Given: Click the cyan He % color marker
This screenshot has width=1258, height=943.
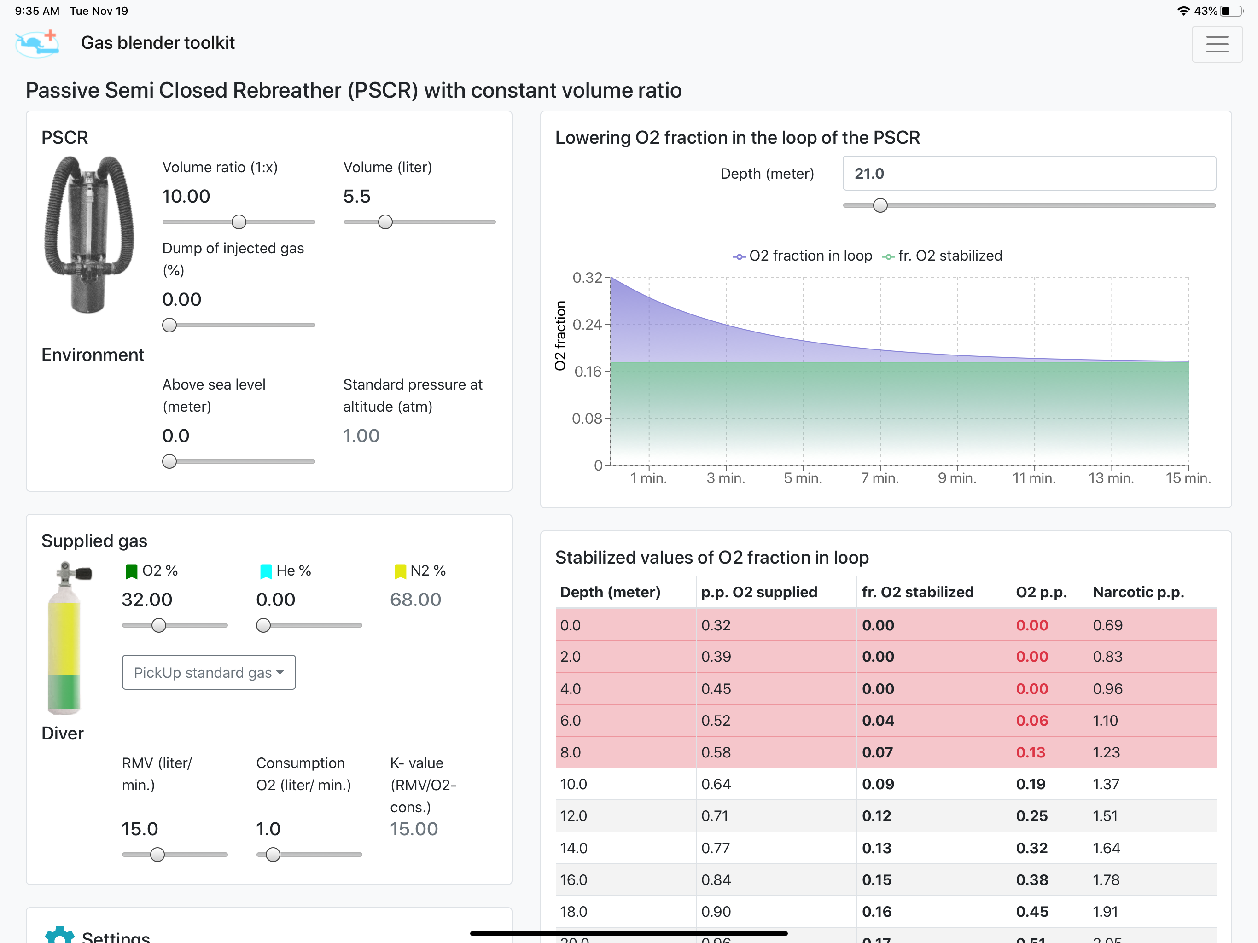Looking at the screenshot, I should 266,571.
